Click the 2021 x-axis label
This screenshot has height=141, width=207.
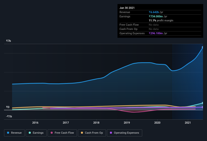tap(188, 123)
